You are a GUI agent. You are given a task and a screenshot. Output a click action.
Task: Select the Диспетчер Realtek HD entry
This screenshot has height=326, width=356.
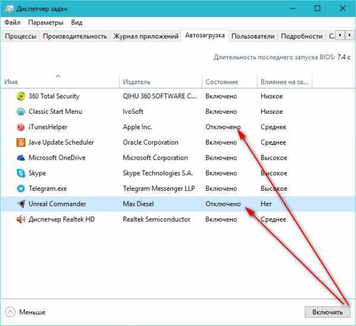pos(62,219)
